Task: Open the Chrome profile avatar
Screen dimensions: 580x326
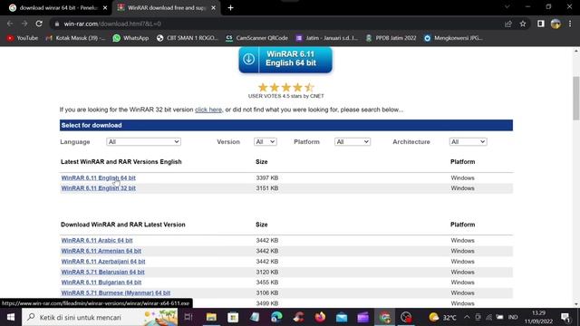Action: tap(556, 24)
